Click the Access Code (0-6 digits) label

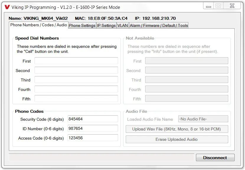pyautogui.click(x=41, y=138)
